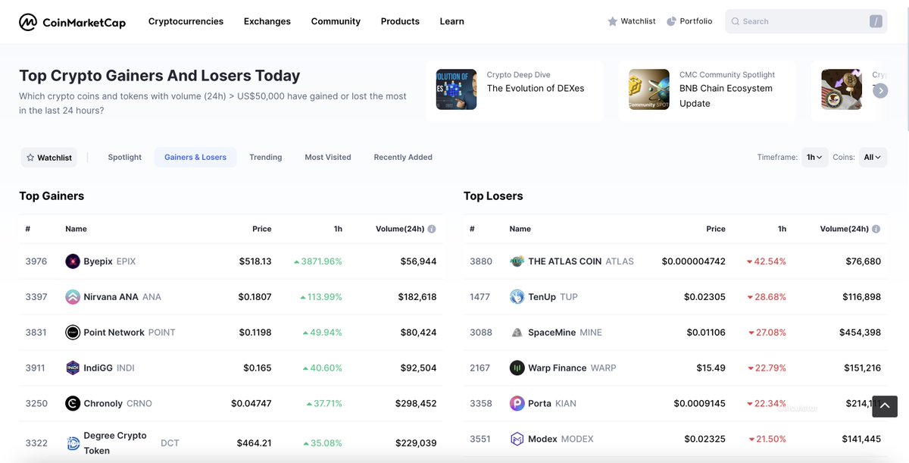
Task: Click BNB Chain Ecosystem Update thumbnail
Action: [648, 89]
